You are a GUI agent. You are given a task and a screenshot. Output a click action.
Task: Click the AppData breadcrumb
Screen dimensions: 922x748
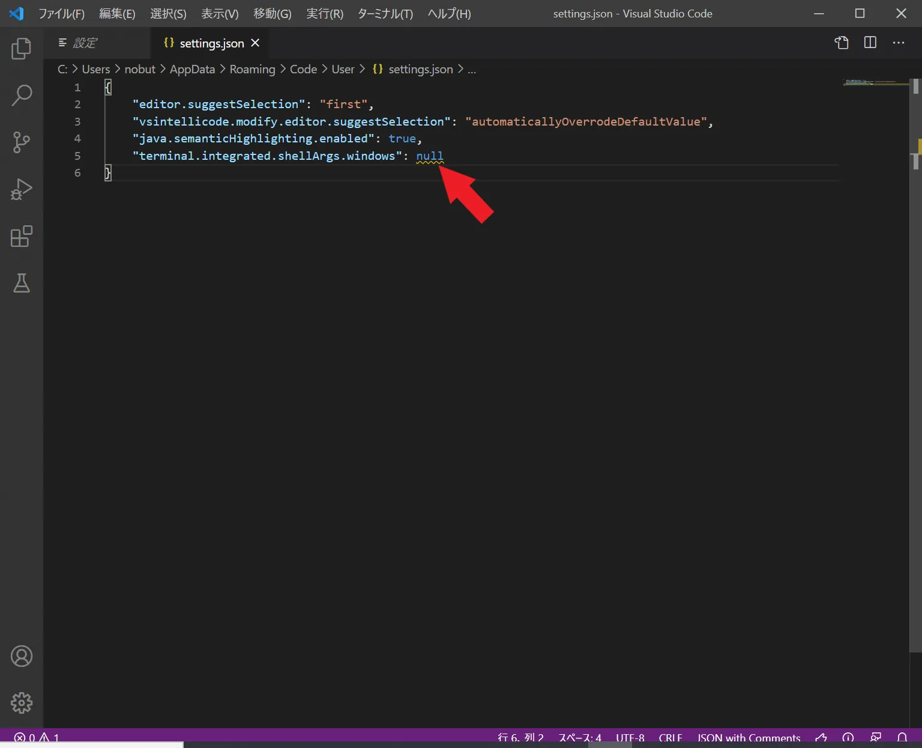tap(192, 69)
